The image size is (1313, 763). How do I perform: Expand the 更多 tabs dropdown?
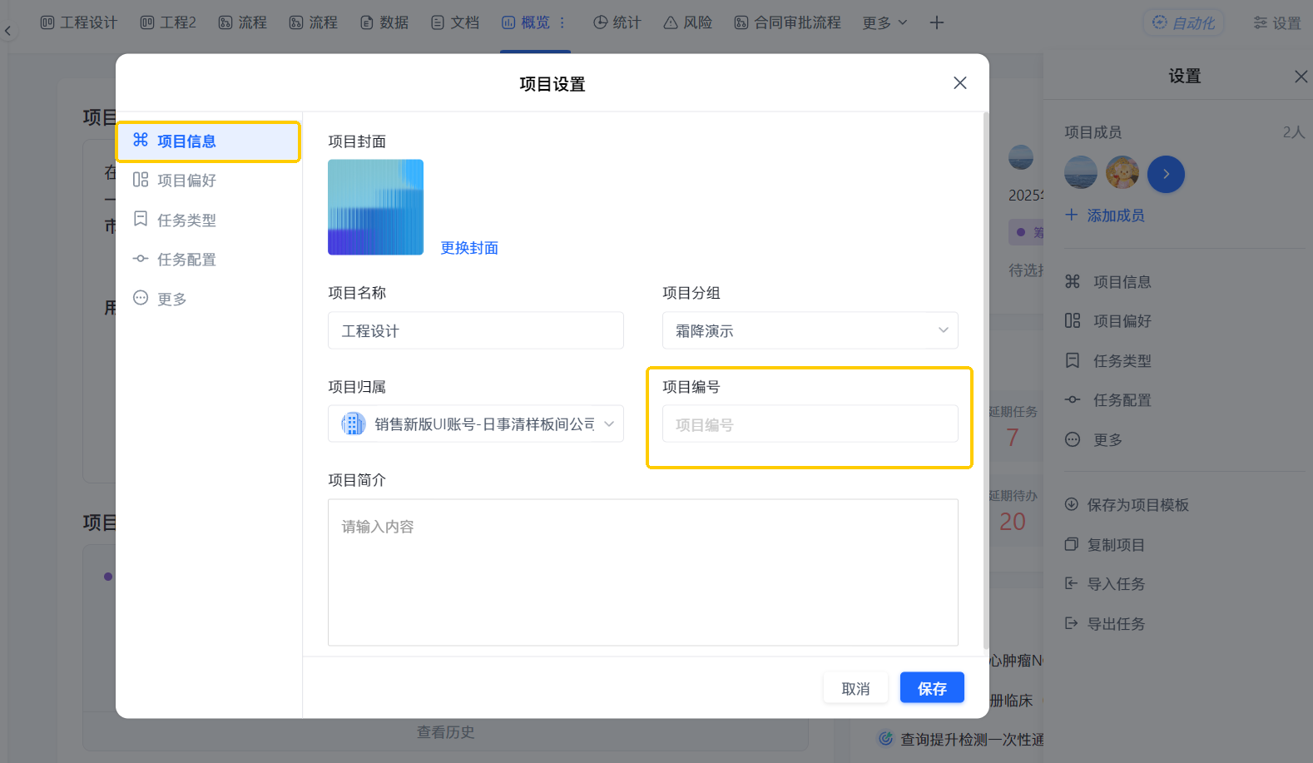(884, 22)
